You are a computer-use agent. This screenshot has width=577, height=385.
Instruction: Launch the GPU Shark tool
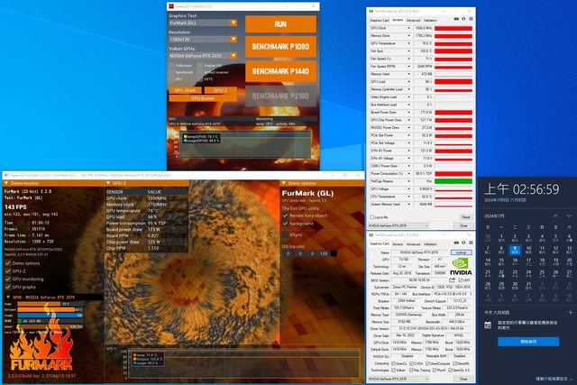tap(186, 91)
